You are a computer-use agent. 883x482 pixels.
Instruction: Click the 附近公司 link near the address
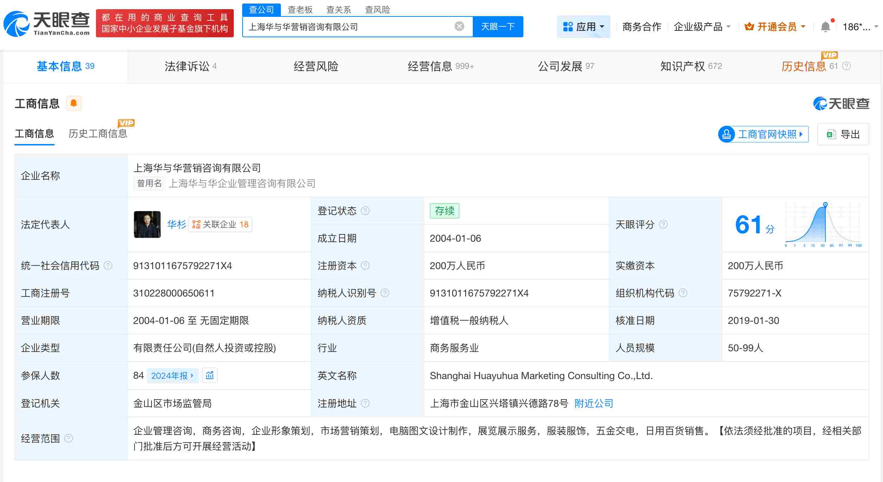coord(593,403)
